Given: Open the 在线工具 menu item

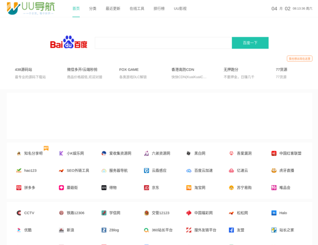Looking at the screenshot, I should click(x=137, y=8).
